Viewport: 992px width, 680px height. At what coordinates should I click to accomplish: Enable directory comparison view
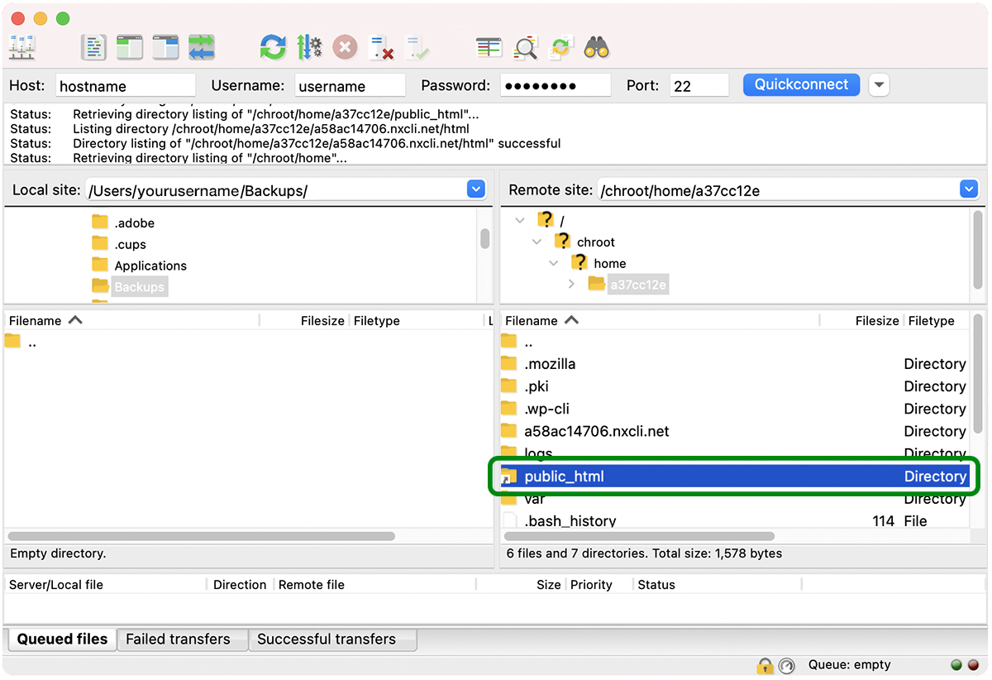click(489, 47)
